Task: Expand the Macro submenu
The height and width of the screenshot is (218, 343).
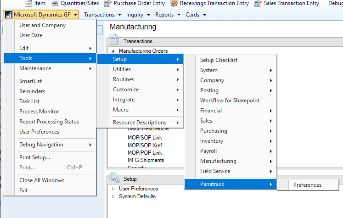Action: pos(140,110)
